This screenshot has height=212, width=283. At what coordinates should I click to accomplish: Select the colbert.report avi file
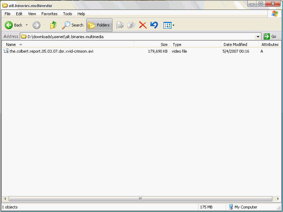pyautogui.click(x=51, y=51)
